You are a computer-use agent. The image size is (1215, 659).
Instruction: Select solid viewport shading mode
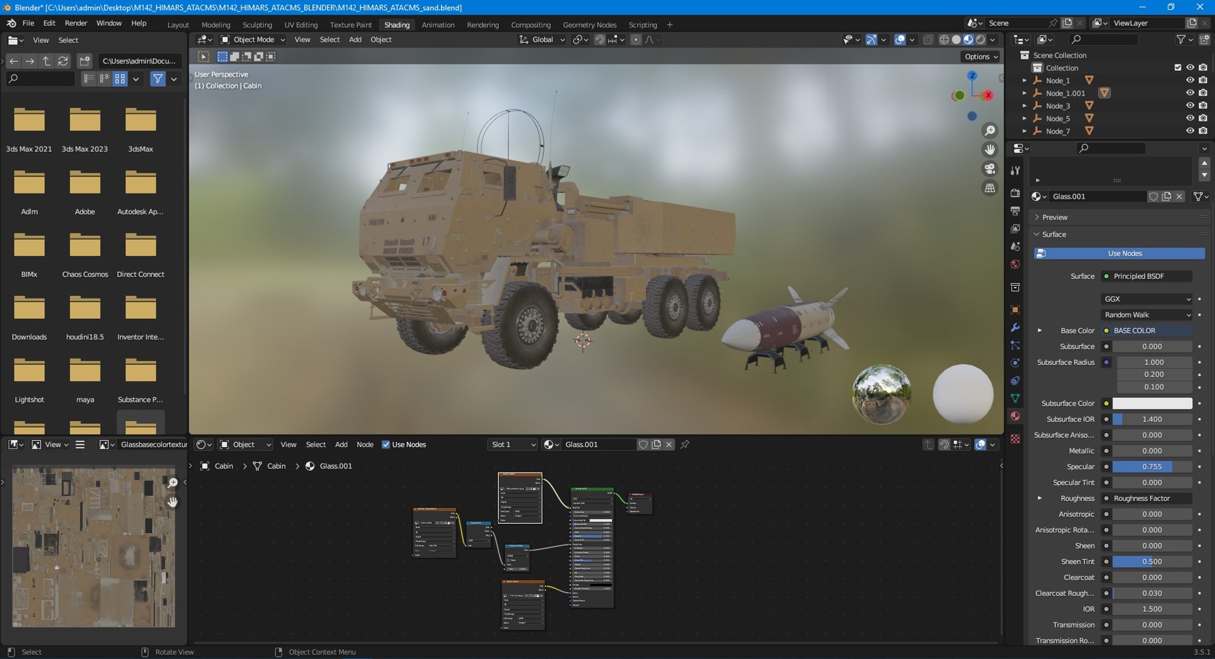point(956,39)
